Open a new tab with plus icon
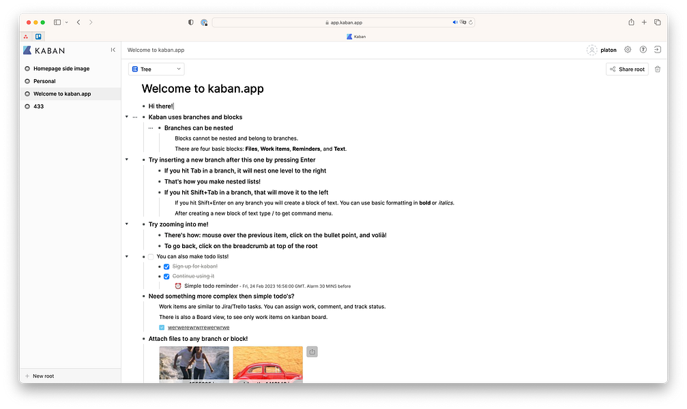Viewport: 687px width, 409px height. coord(644,22)
